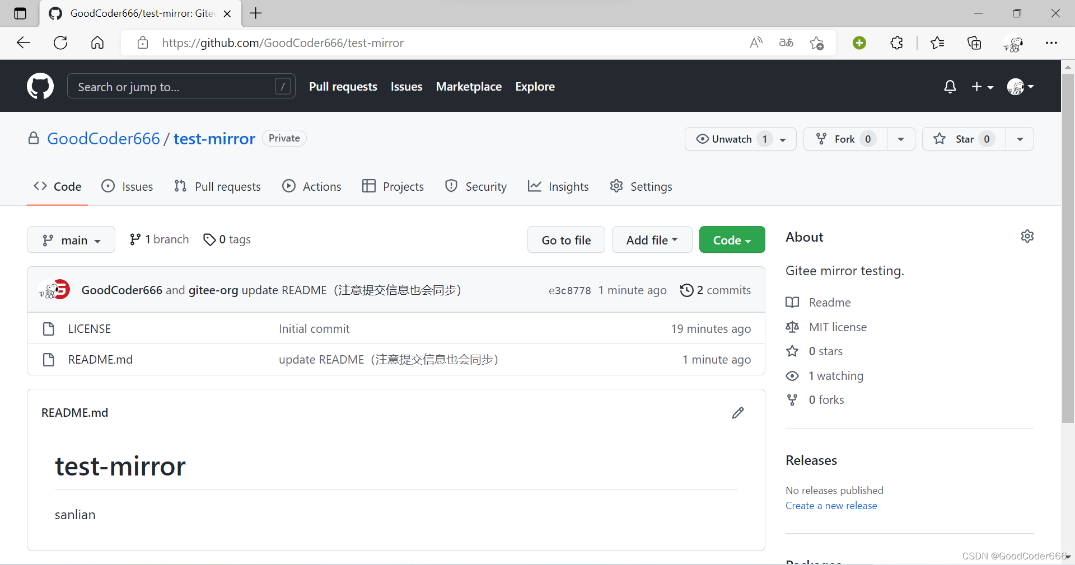
Task: Click the green plus extension icon
Action: click(859, 43)
